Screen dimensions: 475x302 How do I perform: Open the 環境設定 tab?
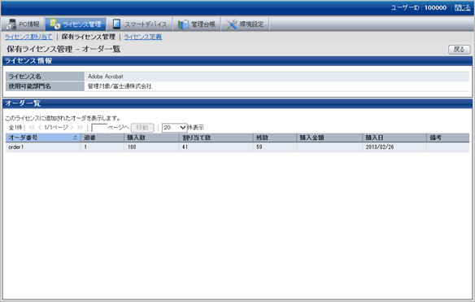[x=245, y=24]
